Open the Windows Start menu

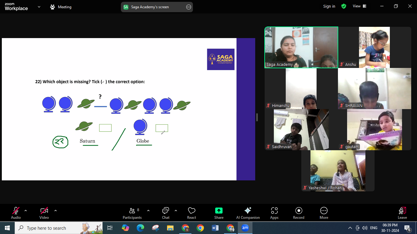(7, 228)
